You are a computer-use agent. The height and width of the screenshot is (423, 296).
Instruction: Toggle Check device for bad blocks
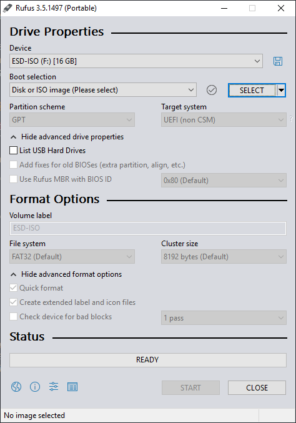coord(13,316)
